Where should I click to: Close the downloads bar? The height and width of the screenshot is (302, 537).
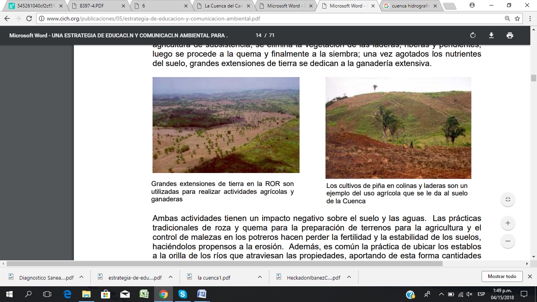tap(530, 276)
